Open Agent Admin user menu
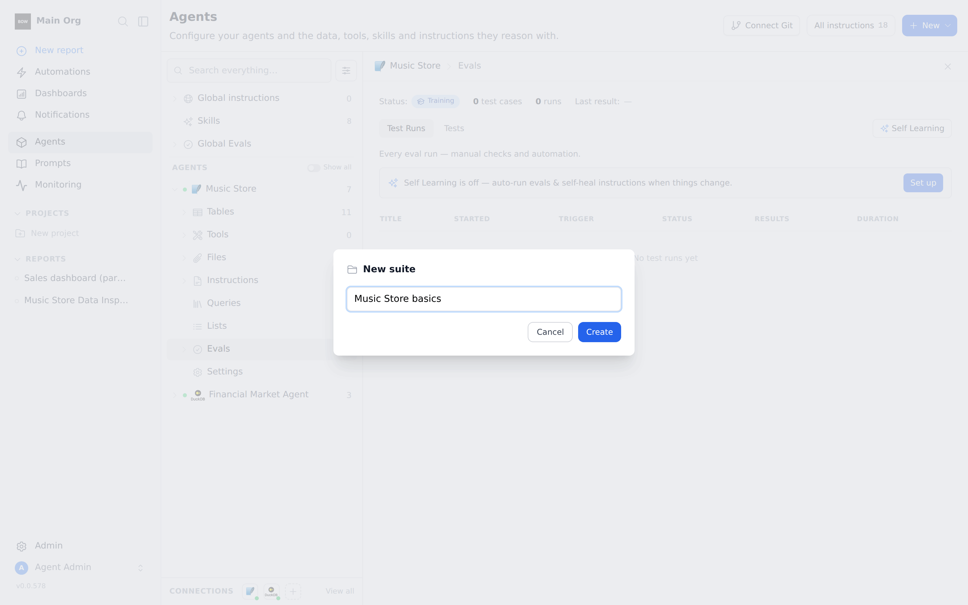The width and height of the screenshot is (968, 605). click(80, 567)
